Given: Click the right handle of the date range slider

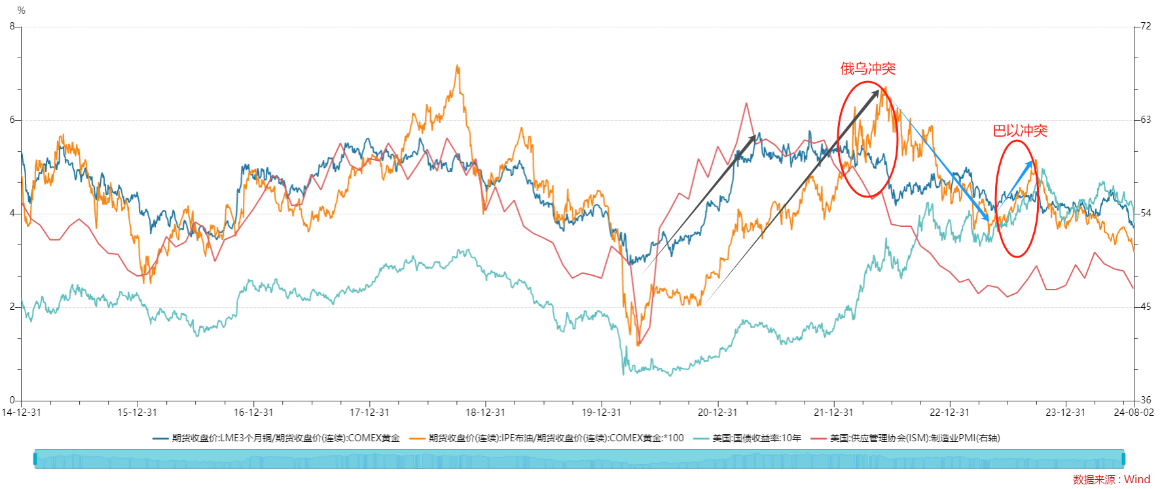Looking at the screenshot, I should [1123, 459].
